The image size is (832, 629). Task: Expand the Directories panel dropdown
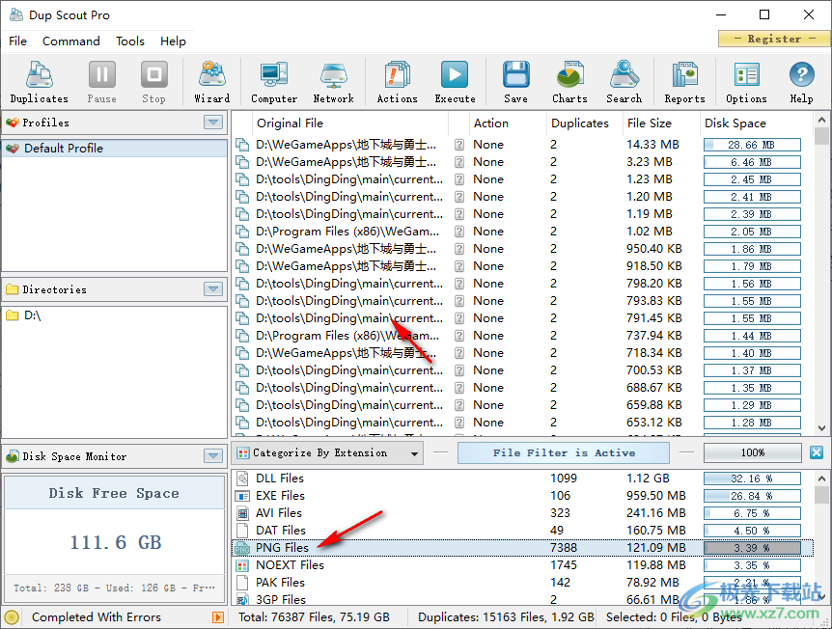[x=213, y=289]
